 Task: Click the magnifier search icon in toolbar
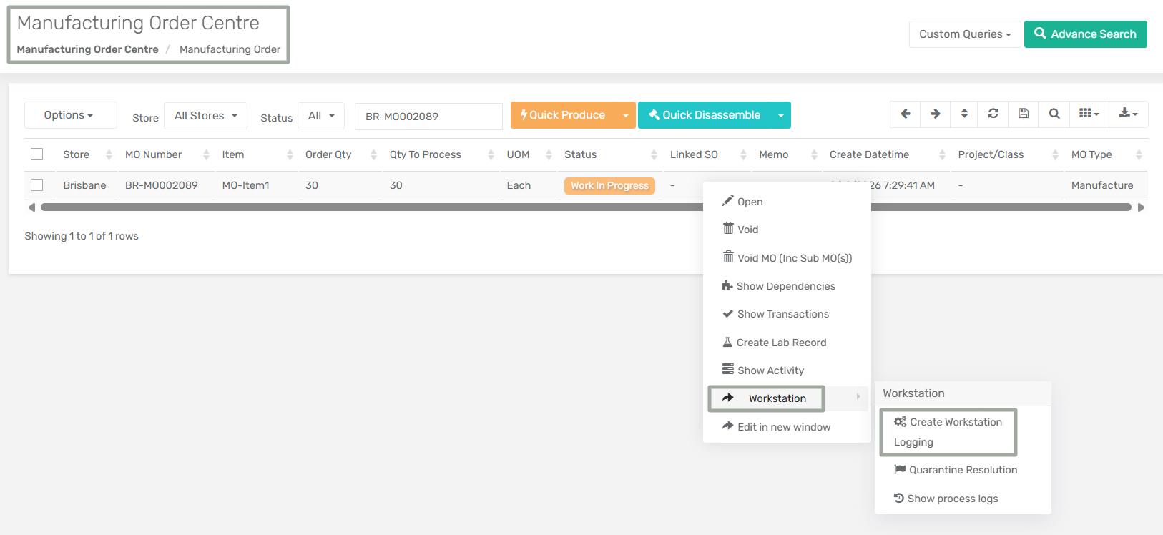[1054, 114]
